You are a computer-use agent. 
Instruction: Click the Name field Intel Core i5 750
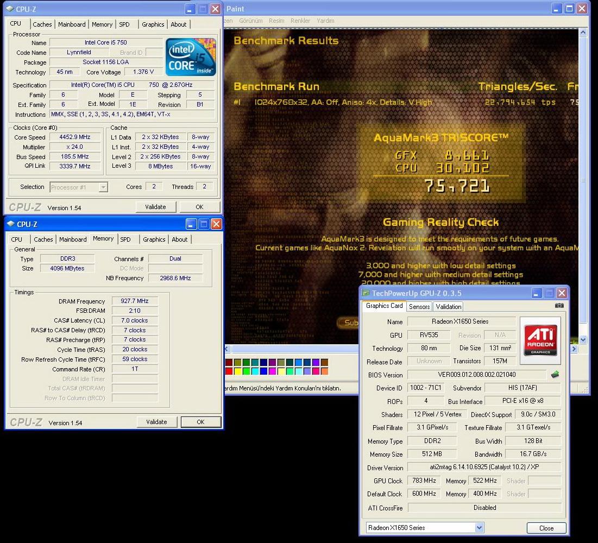tap(106, 42)
